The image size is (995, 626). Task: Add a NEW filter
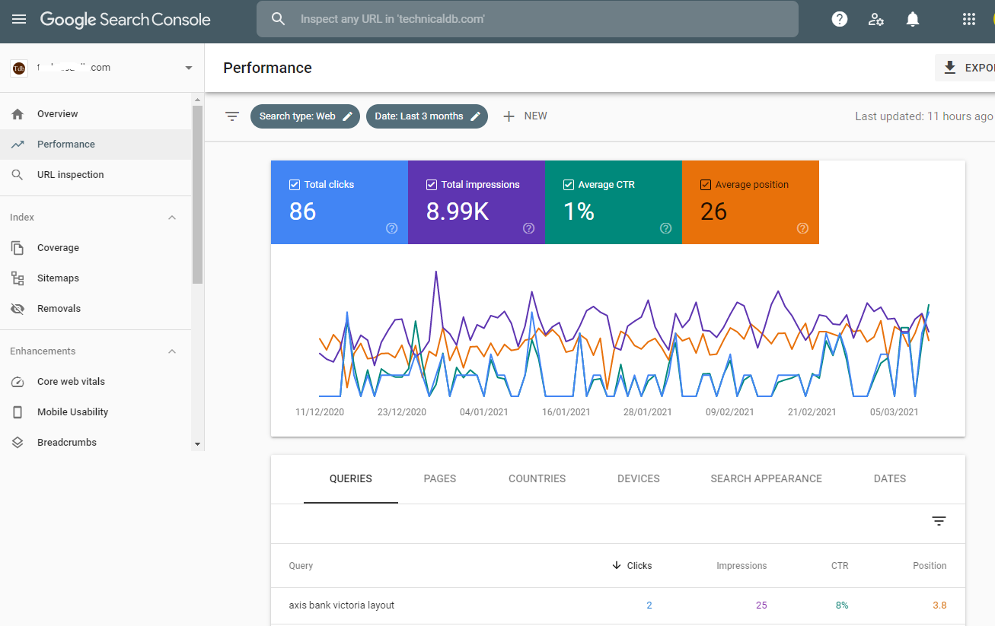click(x=525, y=116)
